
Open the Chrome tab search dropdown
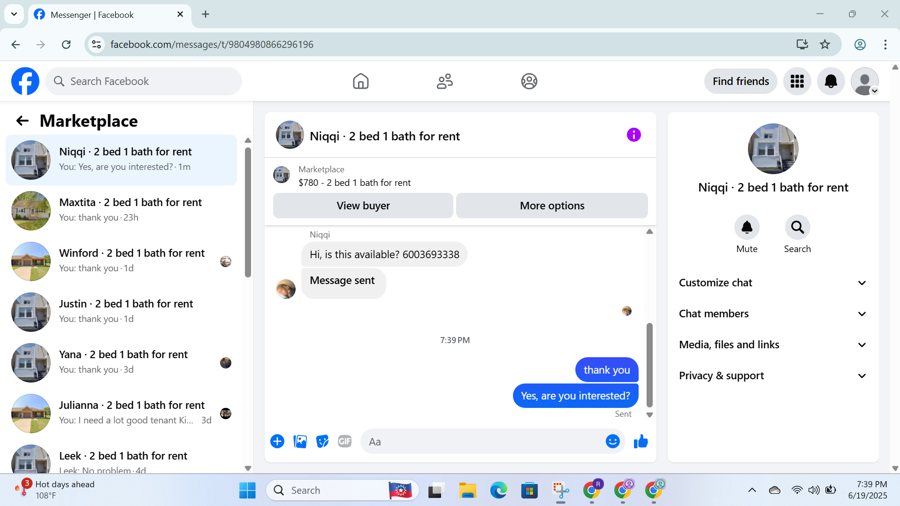(14, 14)
